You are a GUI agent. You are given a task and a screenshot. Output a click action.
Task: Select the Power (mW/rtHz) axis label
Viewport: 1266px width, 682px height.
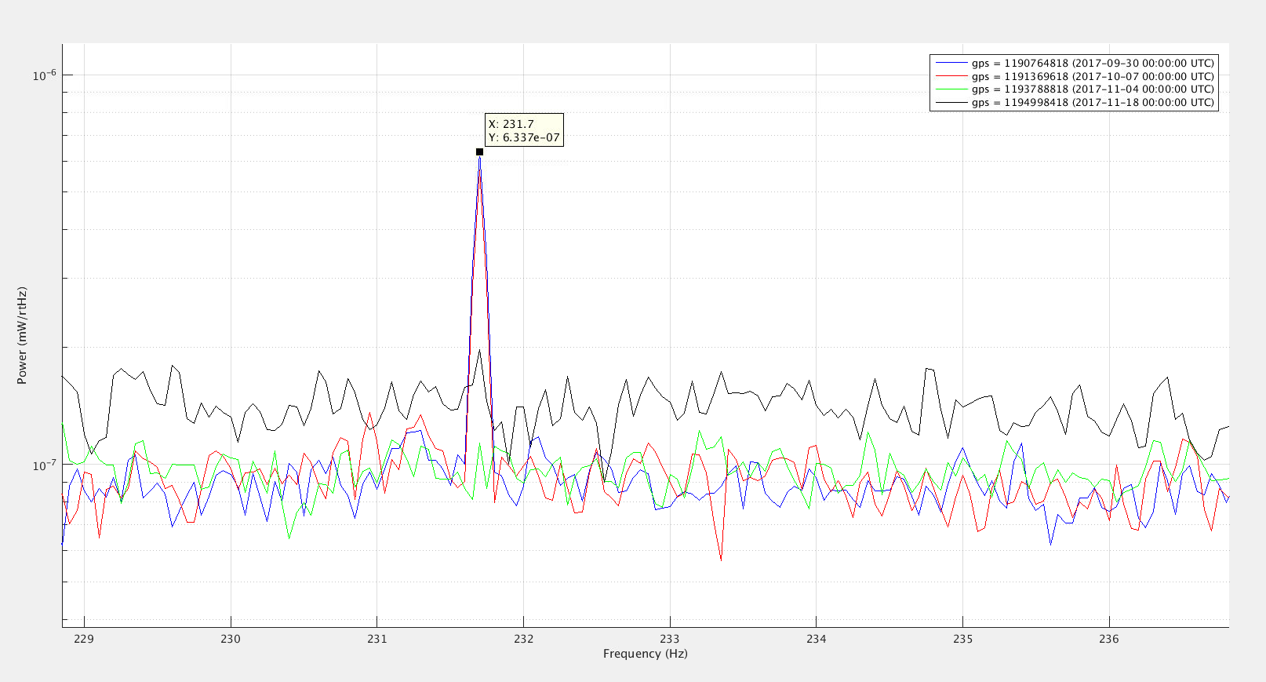pyautogui.click(x=22, y=336)
